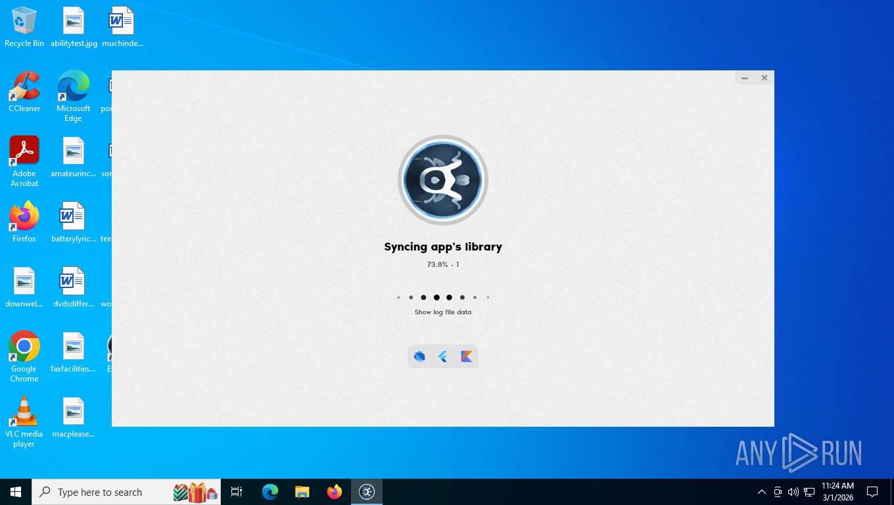Open network settings in system tray
Image resolution: width=894 pixels, height=505 pixels.
pyautogui.click(x=809, y=492)
